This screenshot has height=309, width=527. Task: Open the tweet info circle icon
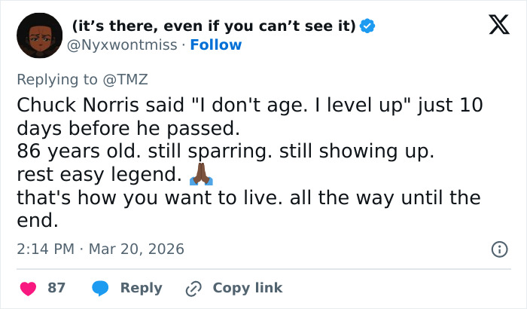498,249
